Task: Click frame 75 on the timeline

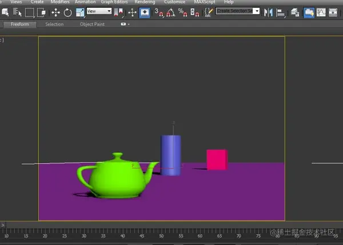Action: (258, 236)
